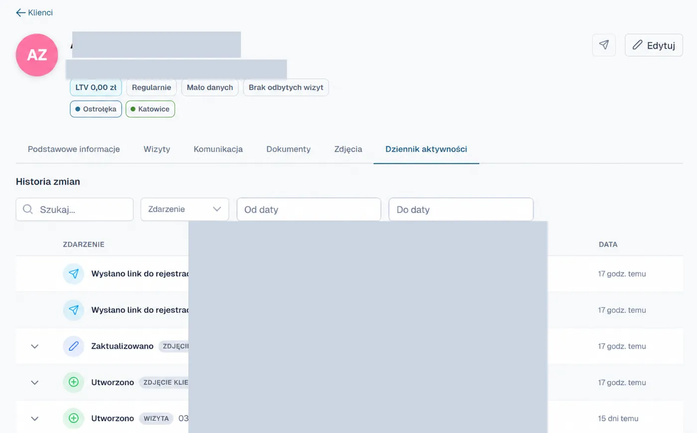697x433 pixels.
Task: Switch to the Podstawowe informacje tab
Action: [74, 149]
